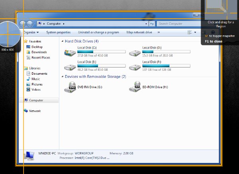Click the WMZKIE-PC computer icon in details pane
This screenshot has height=174, width=239.
tap(29, 156)
